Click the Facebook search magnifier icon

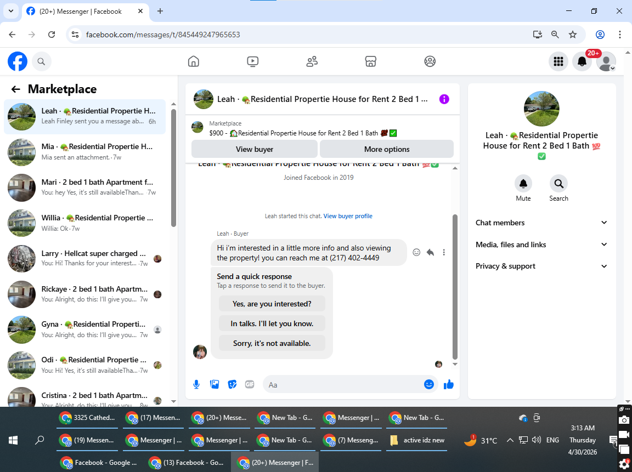41,61
